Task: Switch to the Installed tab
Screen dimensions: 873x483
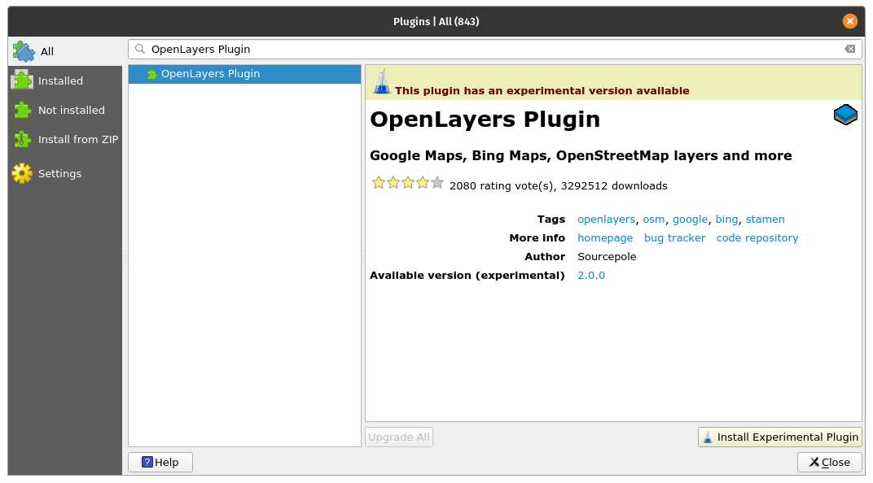Action: pos(60,80)
